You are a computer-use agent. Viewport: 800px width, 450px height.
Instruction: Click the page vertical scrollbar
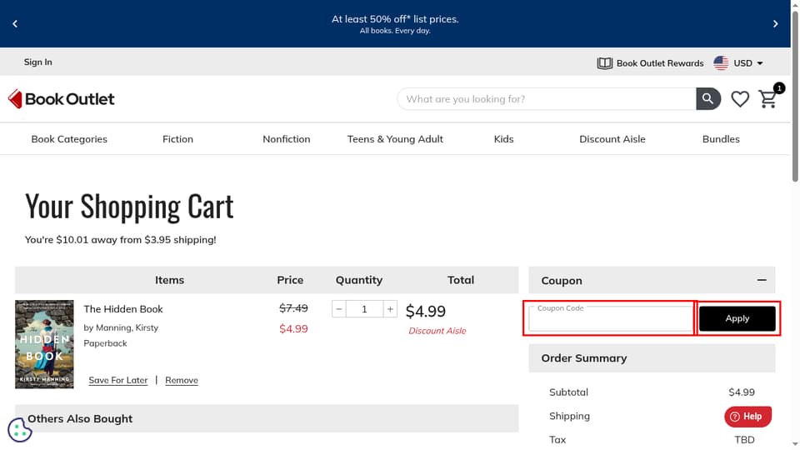795,97
